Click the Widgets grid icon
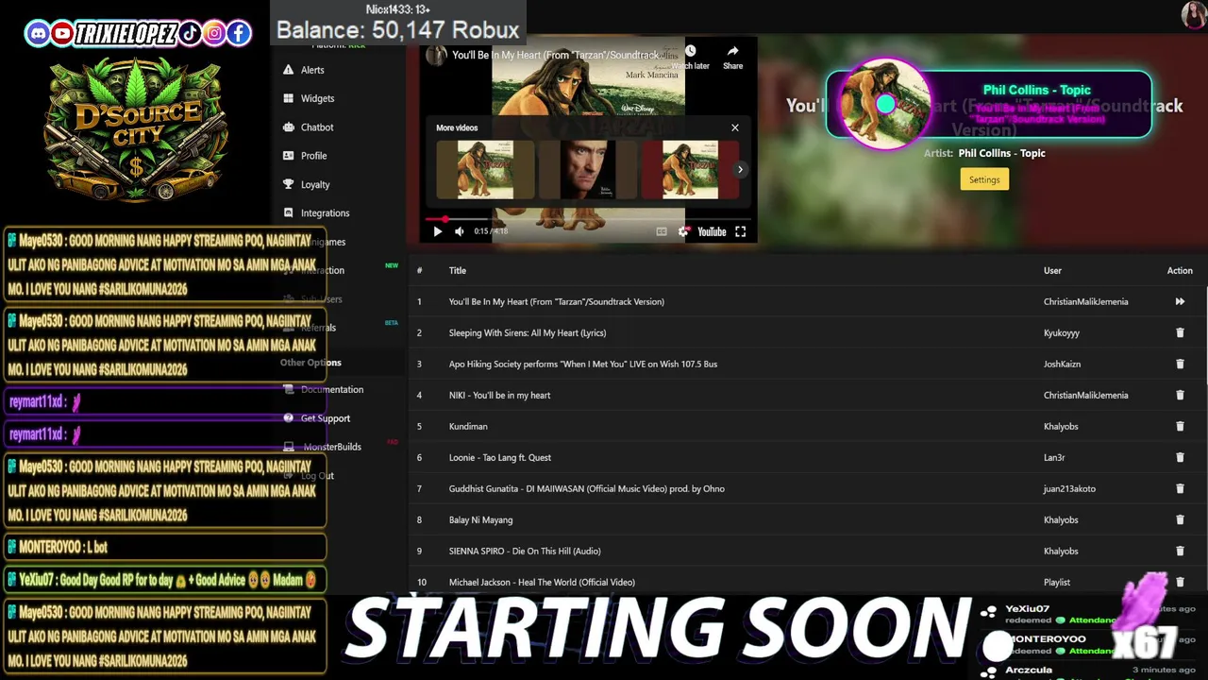1208x680 pixels. tap(289, 98)
